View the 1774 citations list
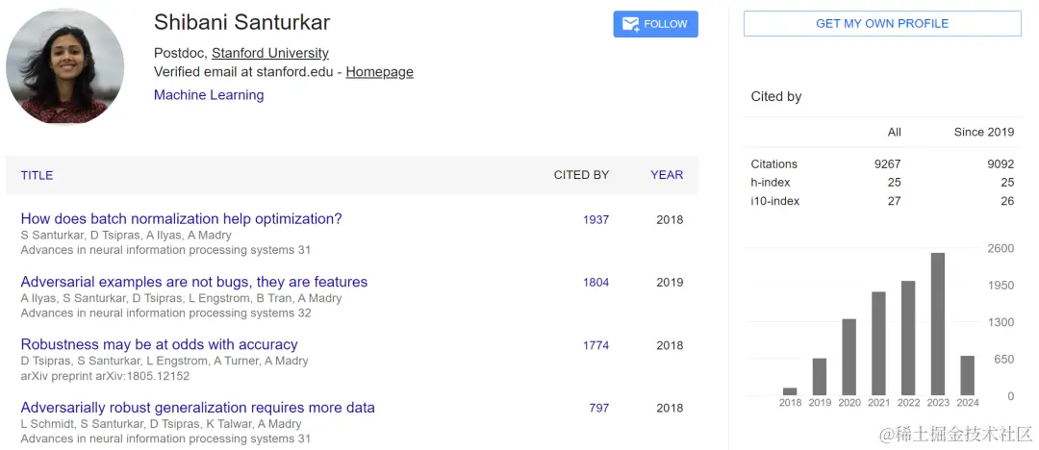Viewport: 1039px width, 450px height. (596, 345)
